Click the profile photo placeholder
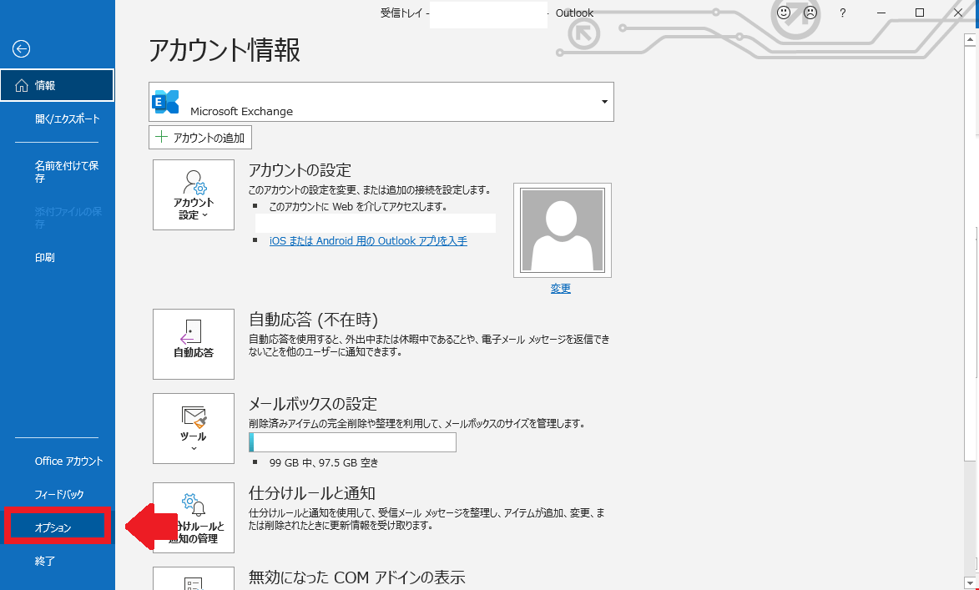Viewport: 979px width, 590px height. click(x=563, y=230)
